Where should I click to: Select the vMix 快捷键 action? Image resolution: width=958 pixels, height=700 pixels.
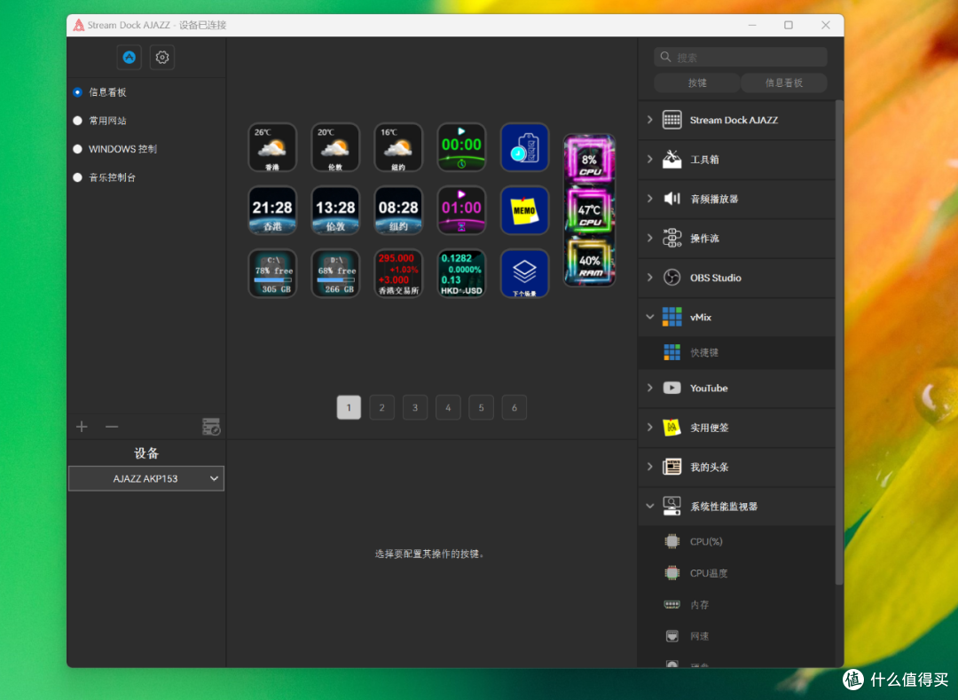(736, 352)
